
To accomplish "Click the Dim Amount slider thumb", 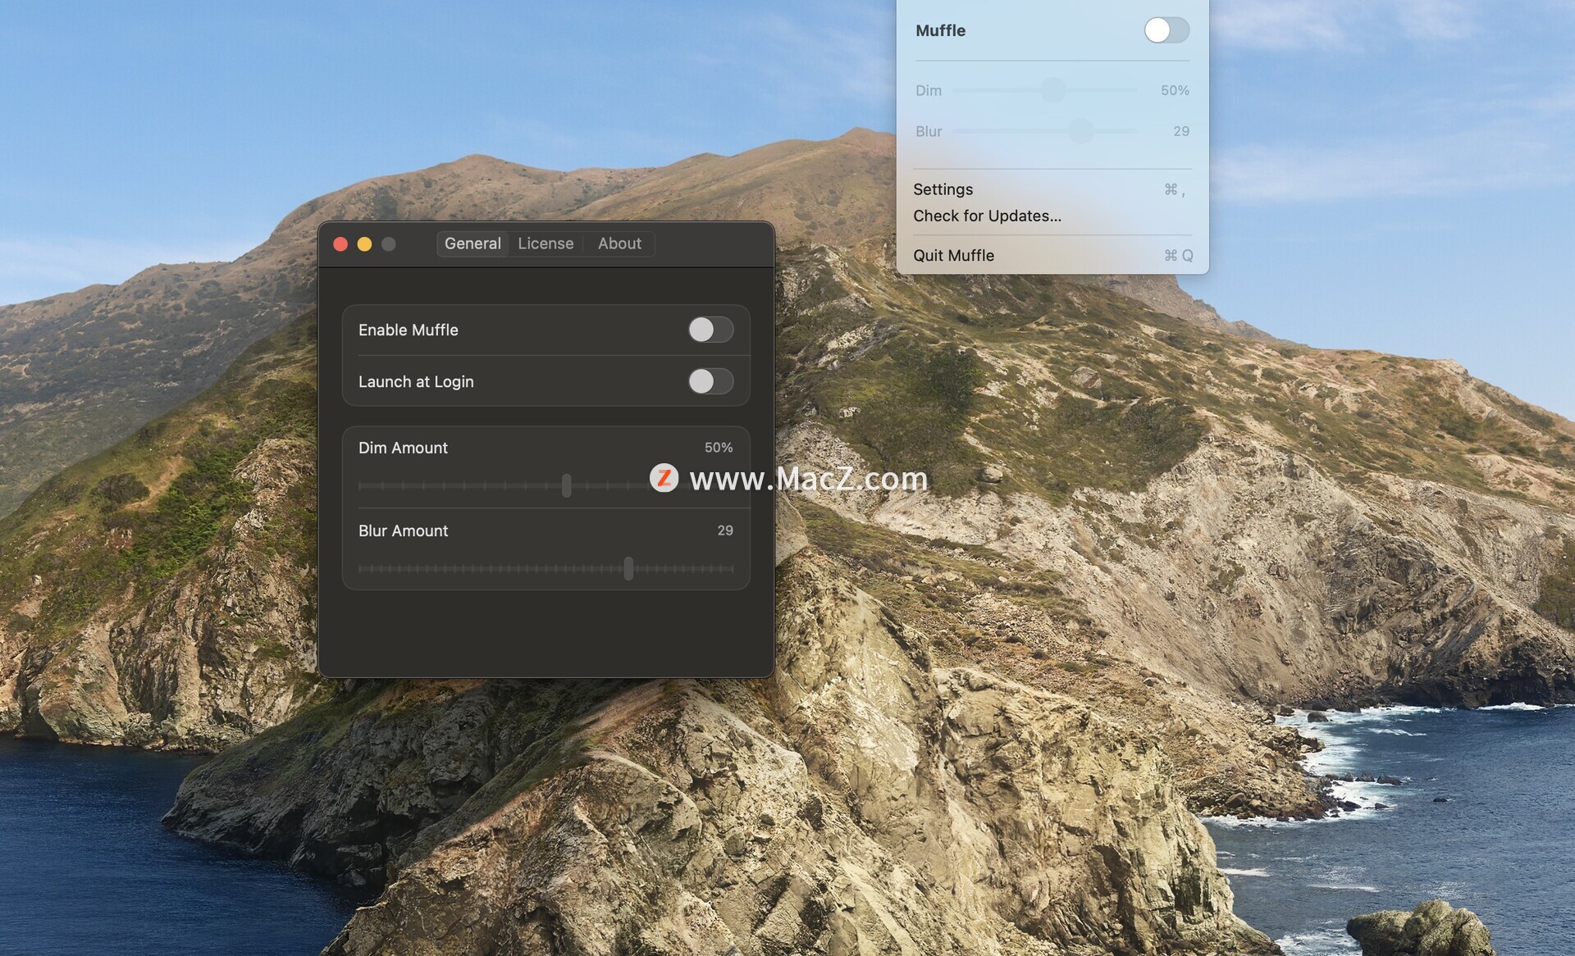I will click(x=566, y=485).
